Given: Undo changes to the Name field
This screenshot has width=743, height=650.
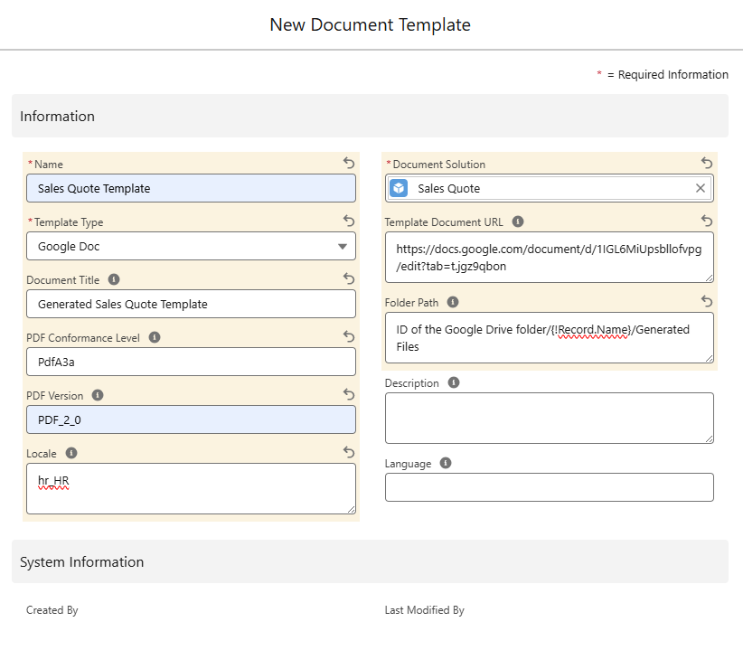Looking at the screenshot, I should coord(349,163).
